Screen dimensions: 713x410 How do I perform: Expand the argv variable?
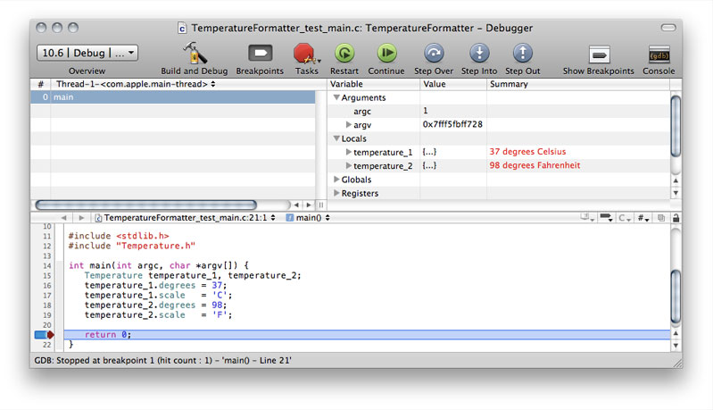coord(348,125)
